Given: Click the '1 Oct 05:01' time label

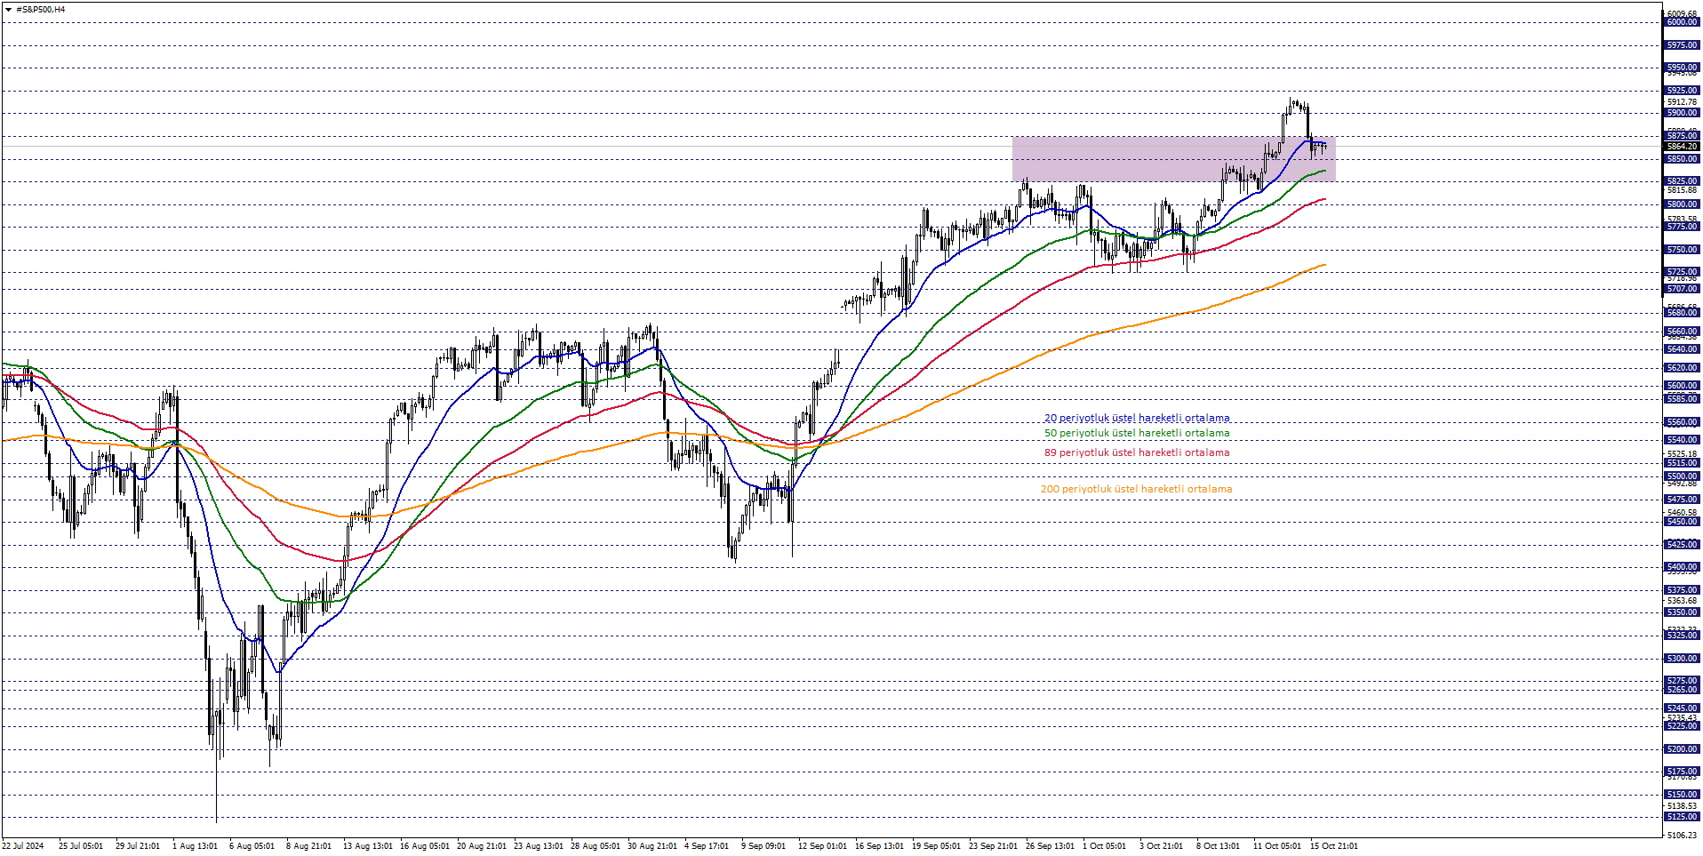Looking at the screenshot, I should click(1105, 846).
